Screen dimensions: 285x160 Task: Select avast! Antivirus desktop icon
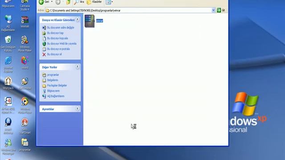coord(8,126)
